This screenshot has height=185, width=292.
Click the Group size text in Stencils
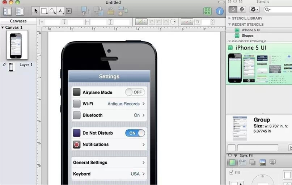pyautogui.click(x=270, y=129)
